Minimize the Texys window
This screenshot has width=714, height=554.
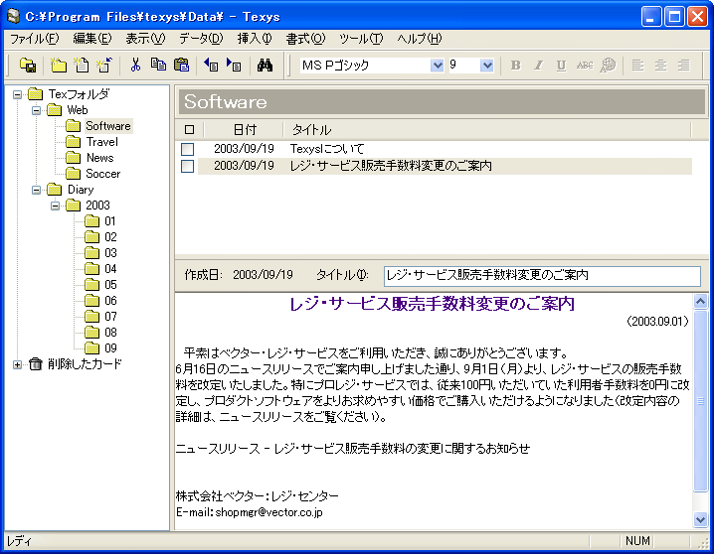[x=651, y=17]
